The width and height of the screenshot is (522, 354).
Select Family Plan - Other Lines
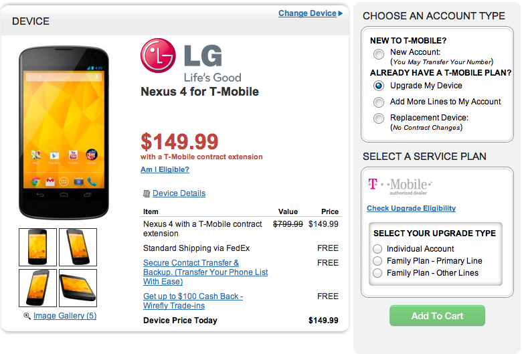pyautogui.click(x=378, y=273)
